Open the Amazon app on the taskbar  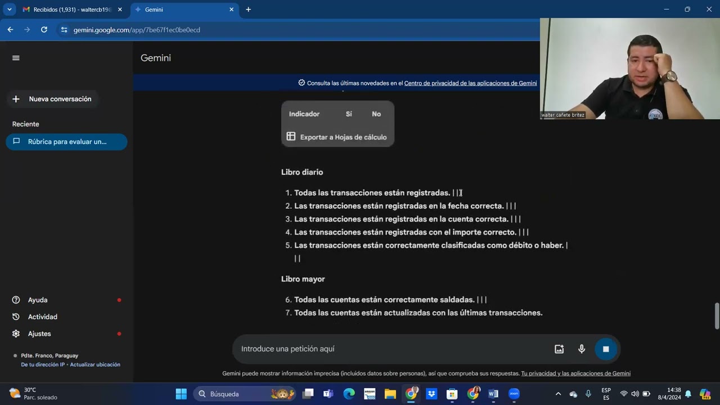pyautogui.click(x=370, y=394)
